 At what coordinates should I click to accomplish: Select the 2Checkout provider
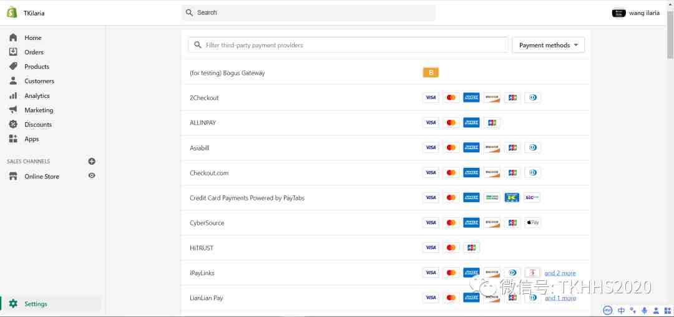[204, 98]
